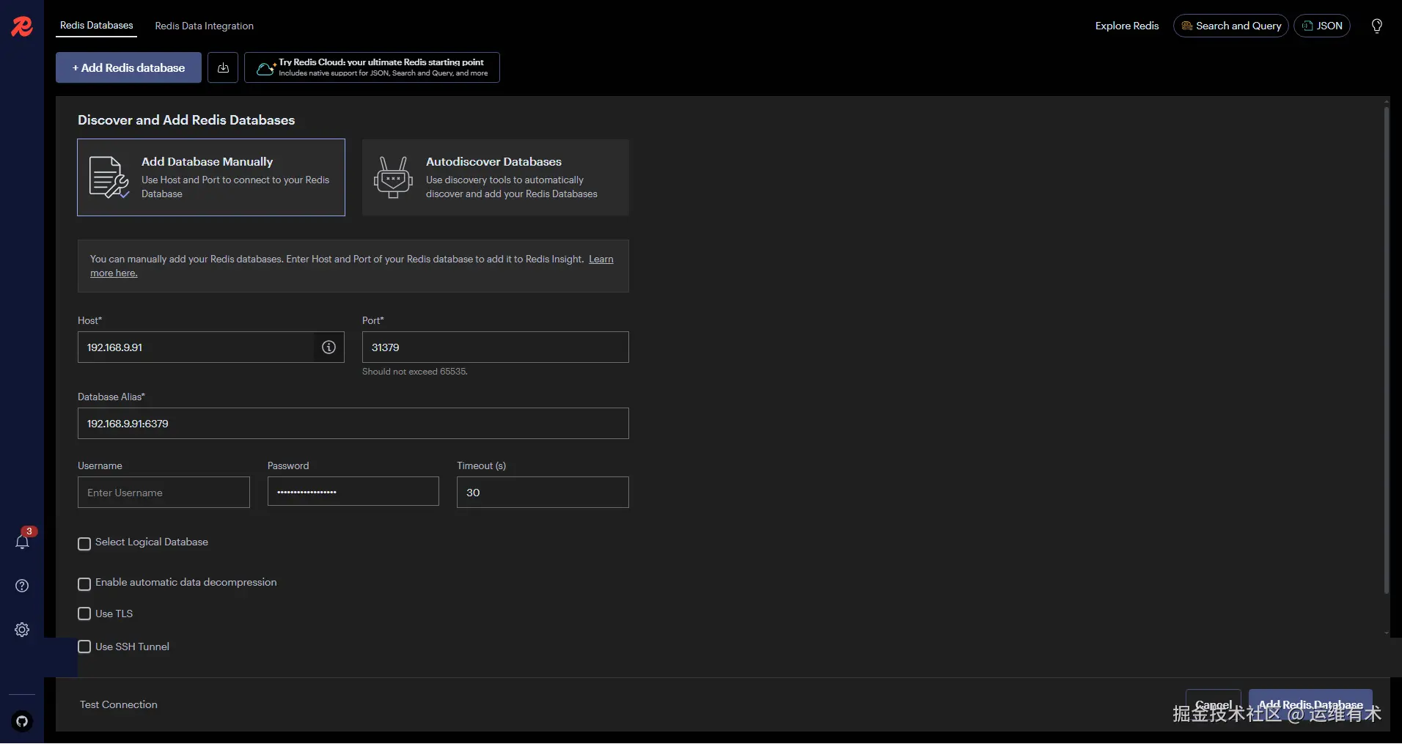Open the Try Redis Cloud promo banner
The height and width of the screenshot is (744, 1402).
tap(372, 67)
